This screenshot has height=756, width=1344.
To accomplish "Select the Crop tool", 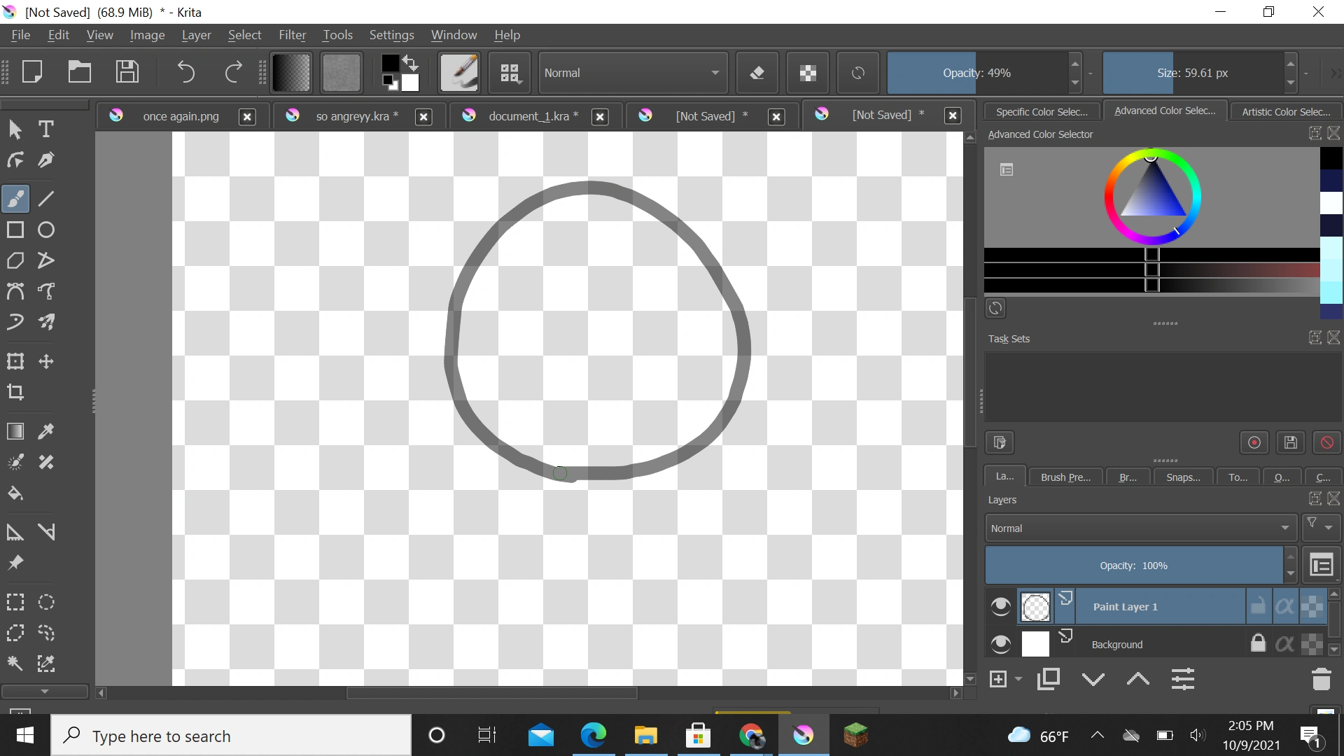I will pos(15,392).
